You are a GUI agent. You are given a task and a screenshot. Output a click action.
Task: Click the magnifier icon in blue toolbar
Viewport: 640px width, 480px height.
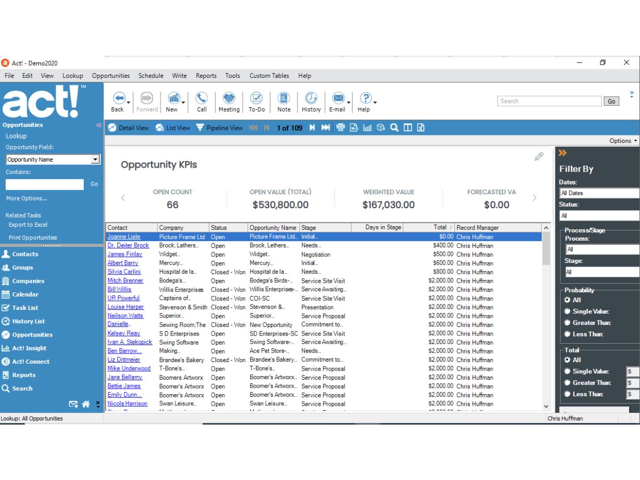[x=394, y=127]
